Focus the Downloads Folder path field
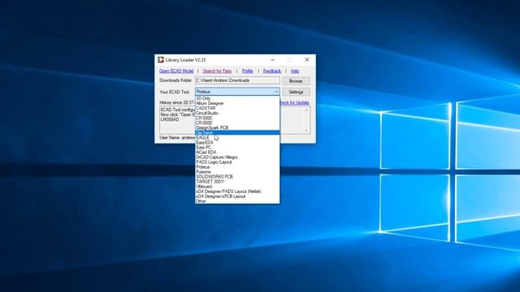Screen dimensions: 520x292 [237, 80]
